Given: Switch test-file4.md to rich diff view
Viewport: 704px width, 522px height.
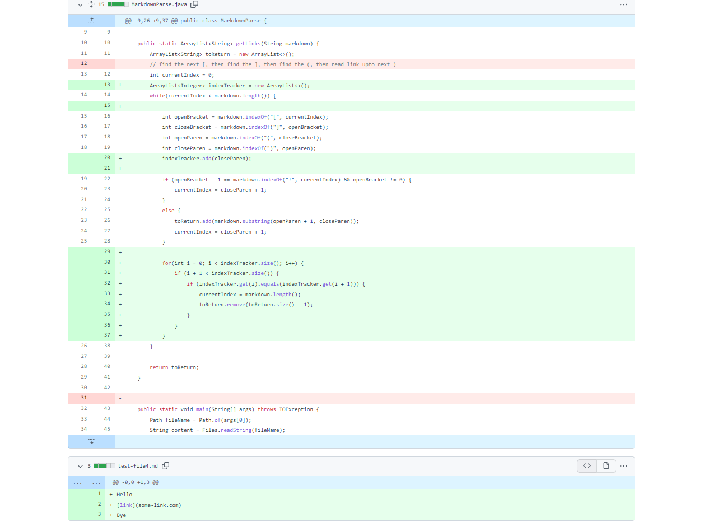Looking at the screenshot, I should [x=606, y=466].
